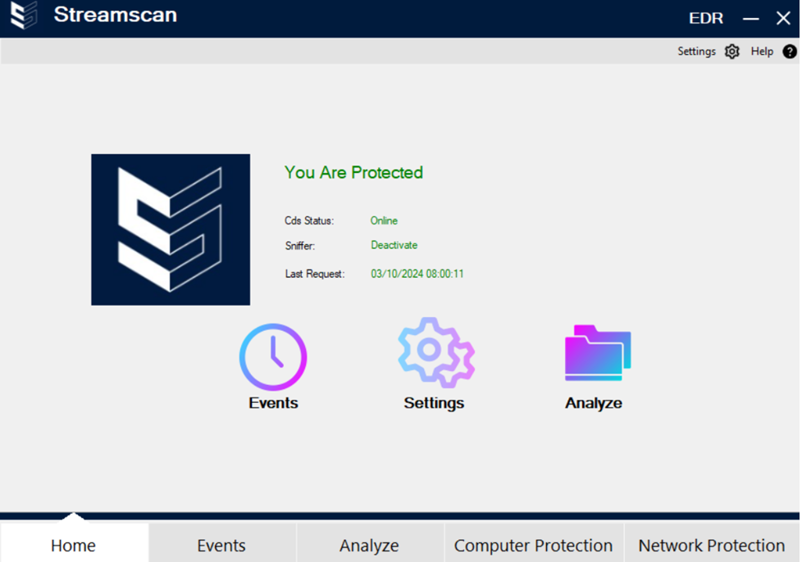
Task: Minimize the Streamscan window
Action: coord(750,18)
